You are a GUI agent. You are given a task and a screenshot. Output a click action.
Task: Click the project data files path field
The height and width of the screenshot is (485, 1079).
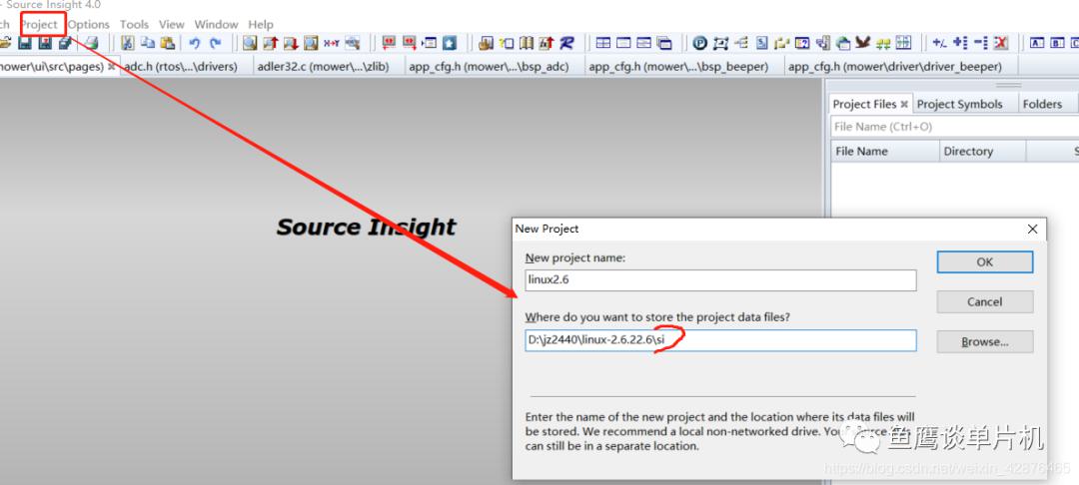(x=720, y=340)
